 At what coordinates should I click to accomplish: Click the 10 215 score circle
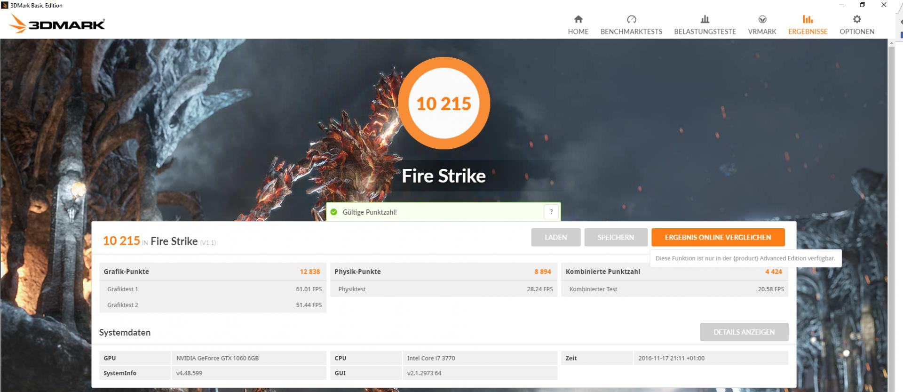[x=444, y=103]
